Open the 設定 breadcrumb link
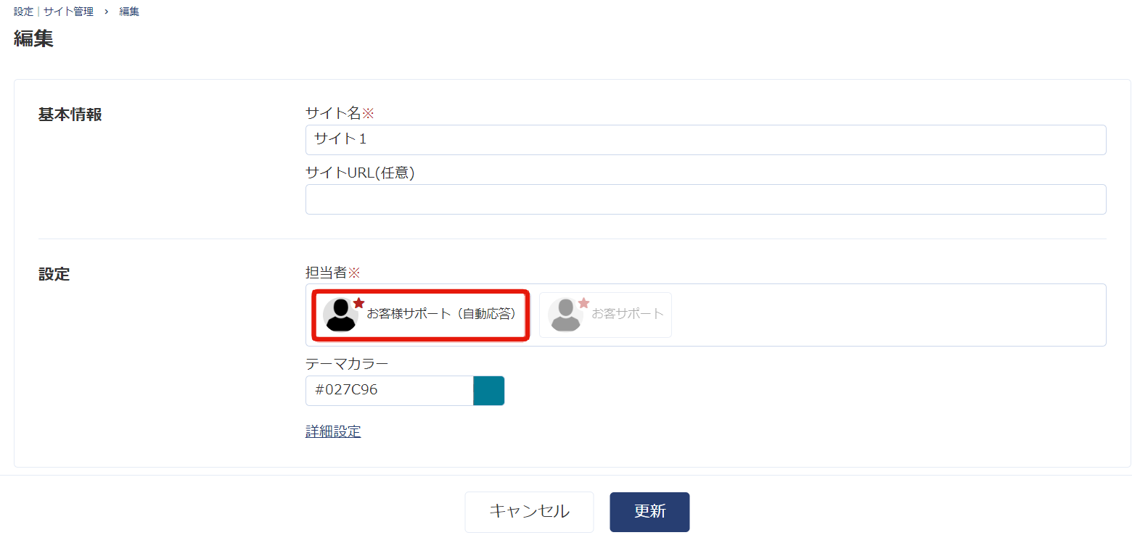The width and height of the screenshot is (1132, 543). [x=23, y=12]
